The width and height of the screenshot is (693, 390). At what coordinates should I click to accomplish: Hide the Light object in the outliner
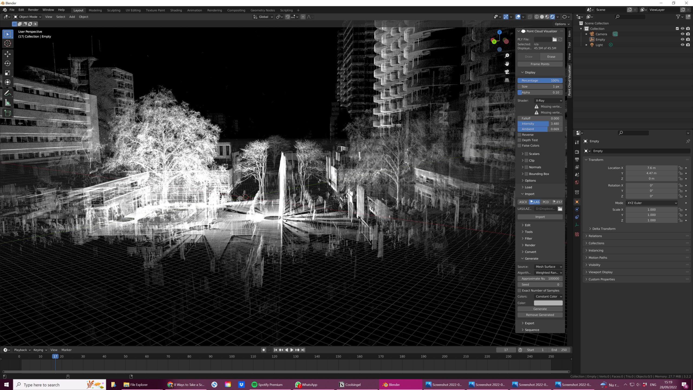click(682, 45)
